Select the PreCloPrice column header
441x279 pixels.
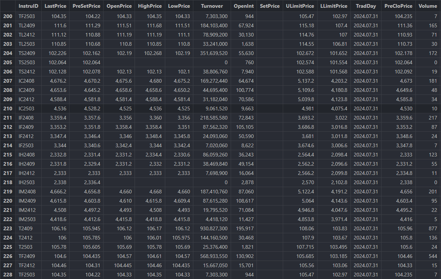[398, 6]
